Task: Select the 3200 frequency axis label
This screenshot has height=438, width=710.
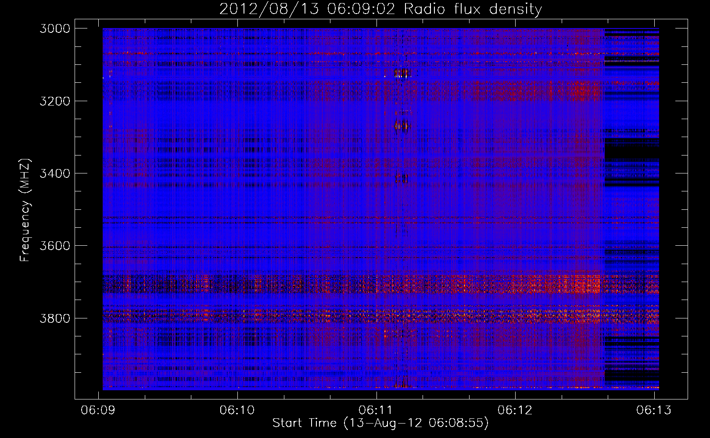Action: coord(55,101)
